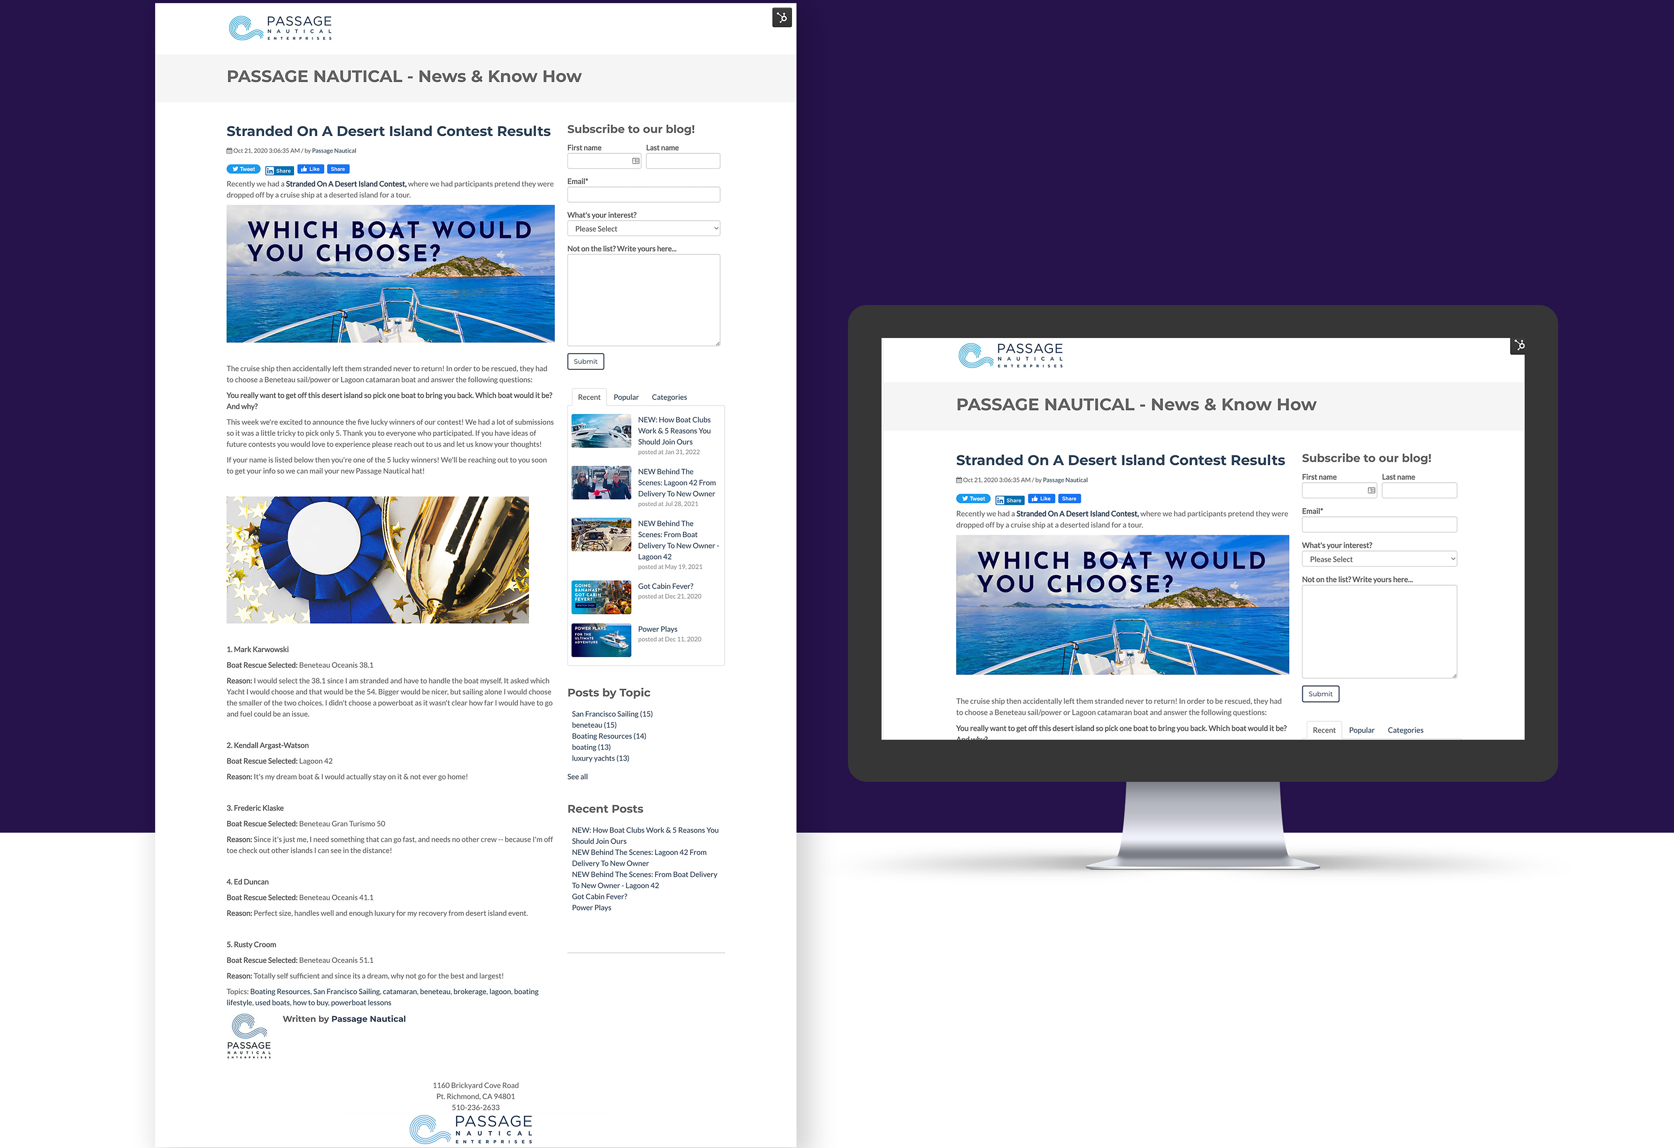This screenshot has height=1148, width=1674.
Task: Open the luxury yachts (13) topic
Action: click(x=601, y=759)
